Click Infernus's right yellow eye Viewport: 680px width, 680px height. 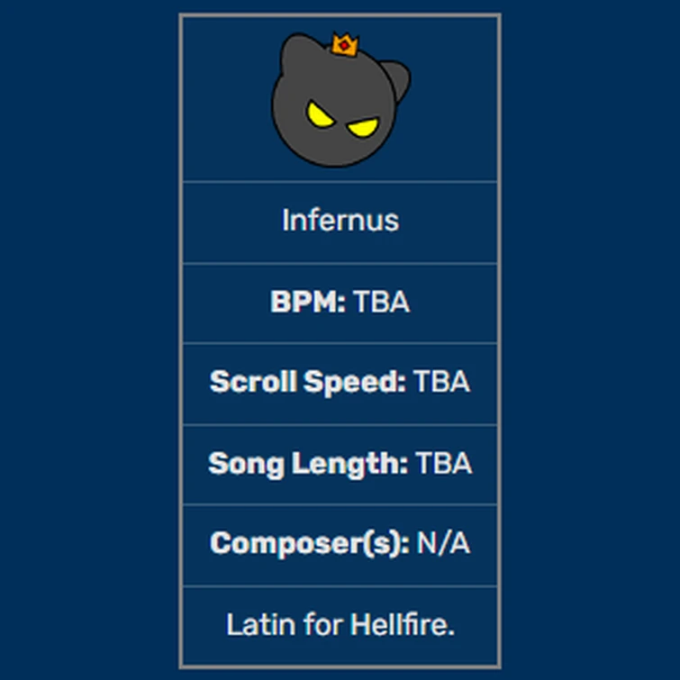point(362,126)
